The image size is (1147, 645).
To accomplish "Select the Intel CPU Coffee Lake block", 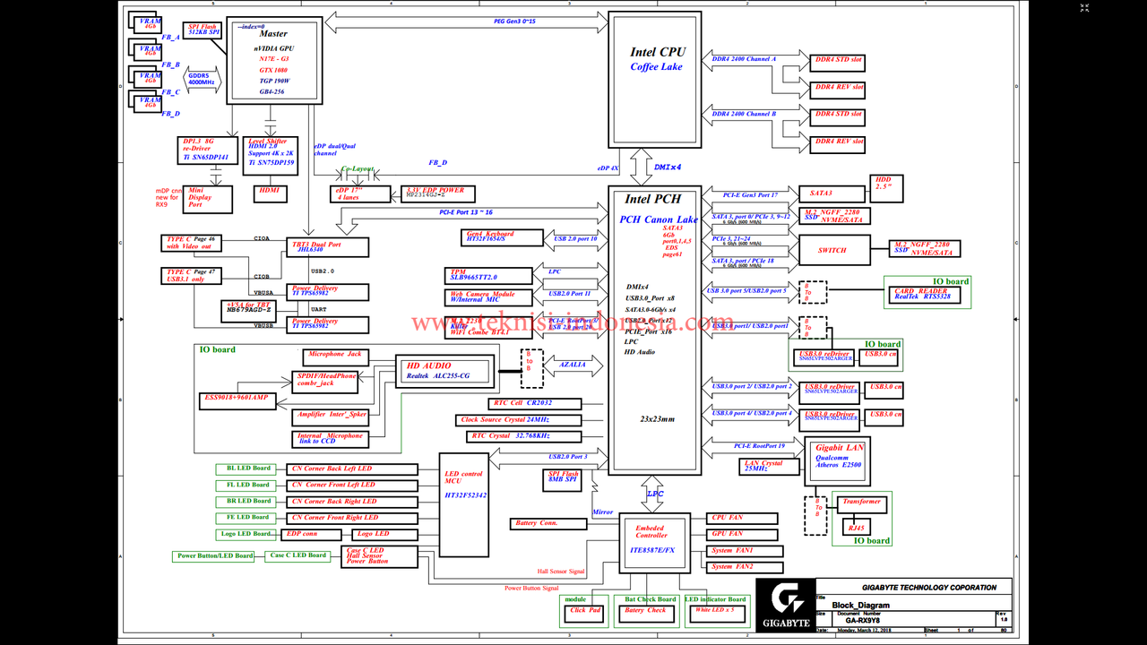I will click(655, 79).
